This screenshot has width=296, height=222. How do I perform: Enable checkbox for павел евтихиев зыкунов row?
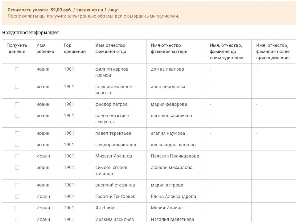(17, 116)
